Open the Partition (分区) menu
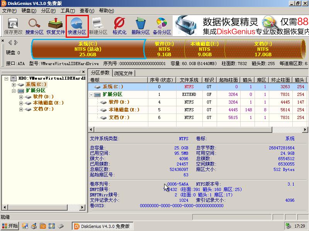Image resolution: width=309 pixels, height=231 pixels. 48,11
